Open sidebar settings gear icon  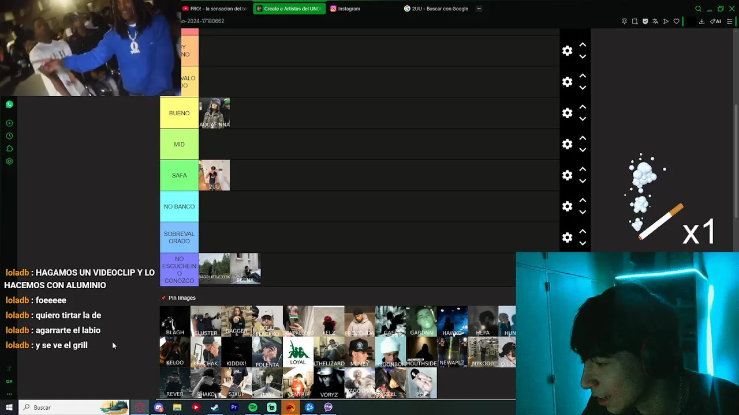click(x=9, y=161)
